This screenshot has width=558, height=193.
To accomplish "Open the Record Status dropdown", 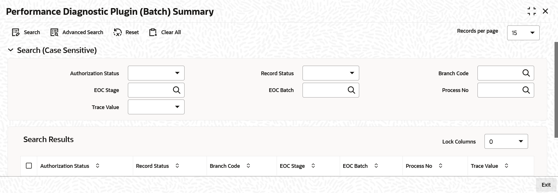I will click(x=352, y=73).
